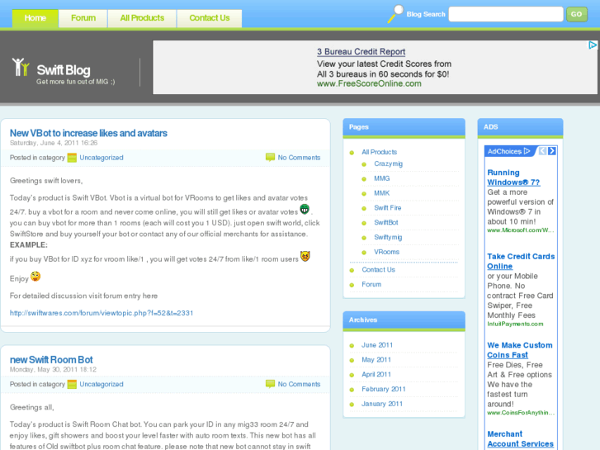This screenshot has height=450, width=600.
Task: Click category folder icon in Room Bot post
Action: (72, 384)
